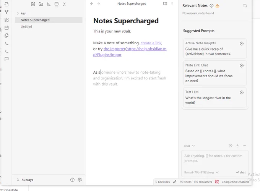Click the edit mode pencil in status bar

[175, 182]
